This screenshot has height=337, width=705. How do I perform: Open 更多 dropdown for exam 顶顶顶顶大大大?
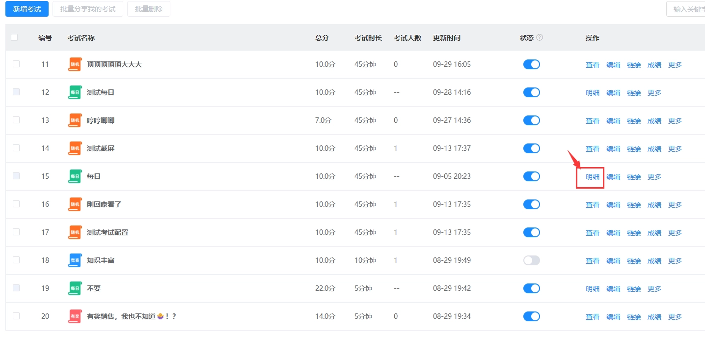tap(675, 65)
